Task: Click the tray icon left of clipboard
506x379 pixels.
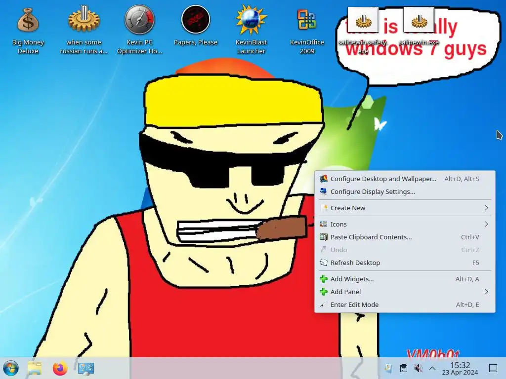Action: 388,368
